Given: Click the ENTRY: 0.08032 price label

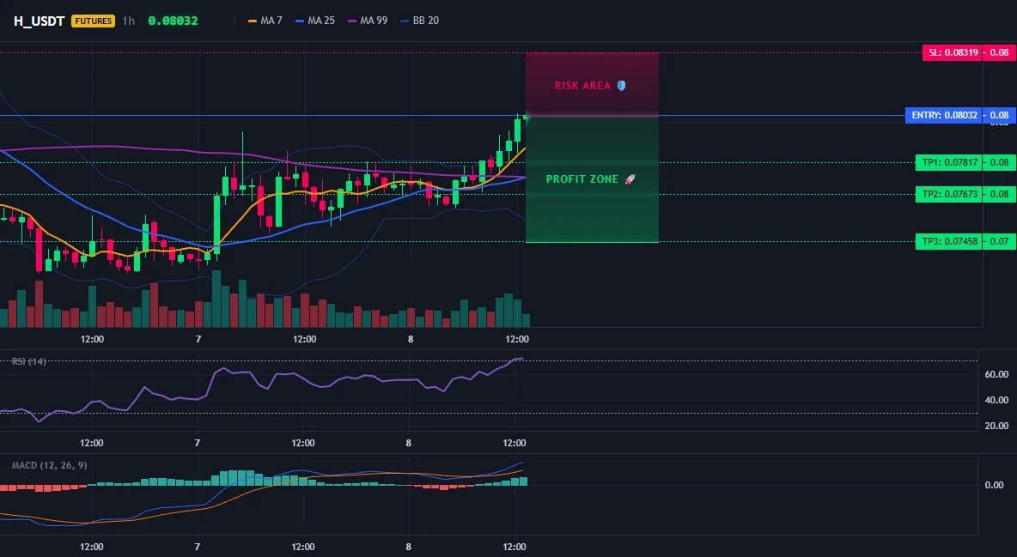Looking at the screenshot, I should (x=944, y=115).
